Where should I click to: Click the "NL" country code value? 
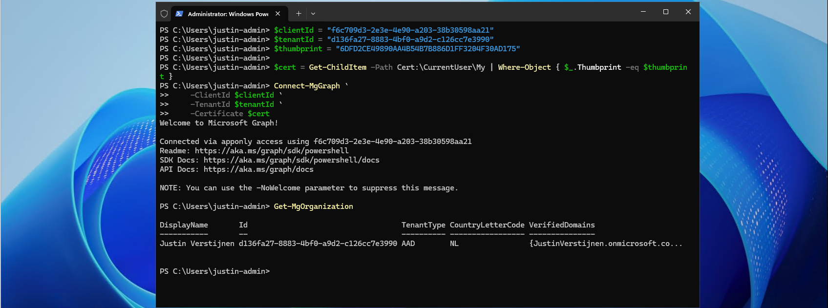pos(454,244)
